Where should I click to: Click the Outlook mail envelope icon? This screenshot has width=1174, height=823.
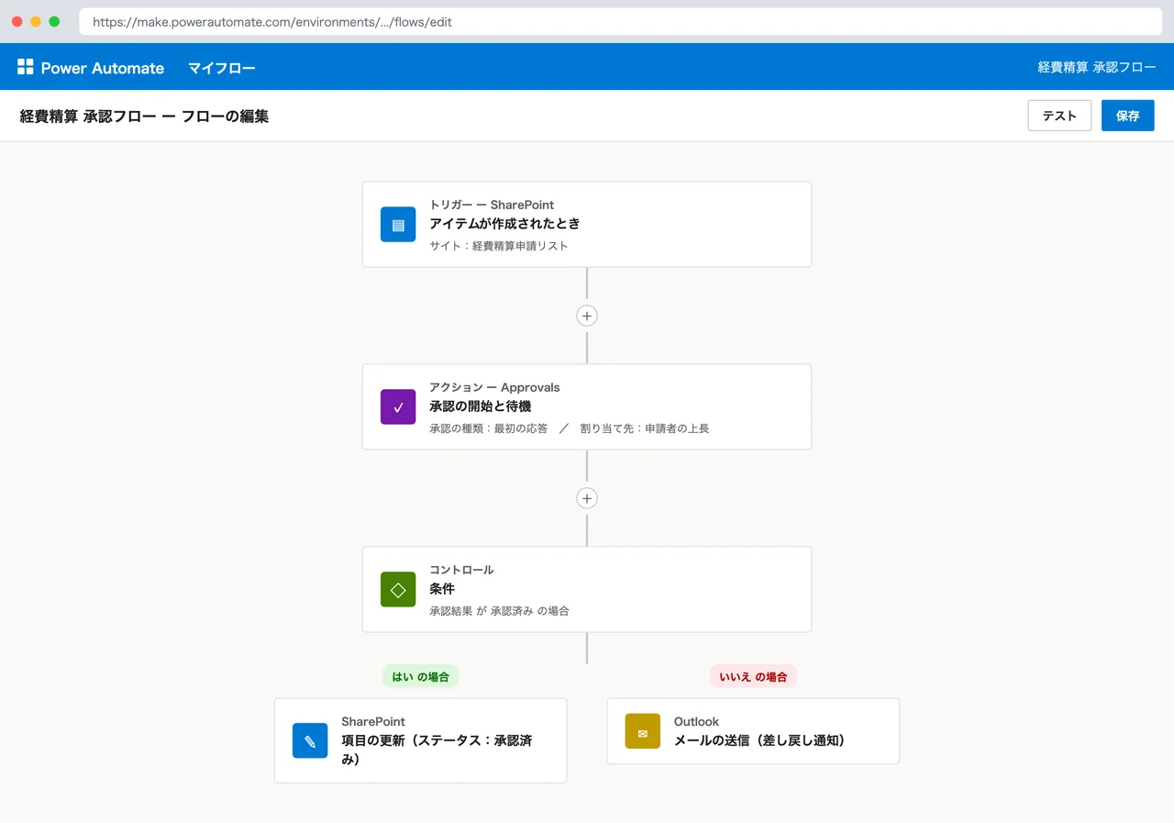(643, 731)
